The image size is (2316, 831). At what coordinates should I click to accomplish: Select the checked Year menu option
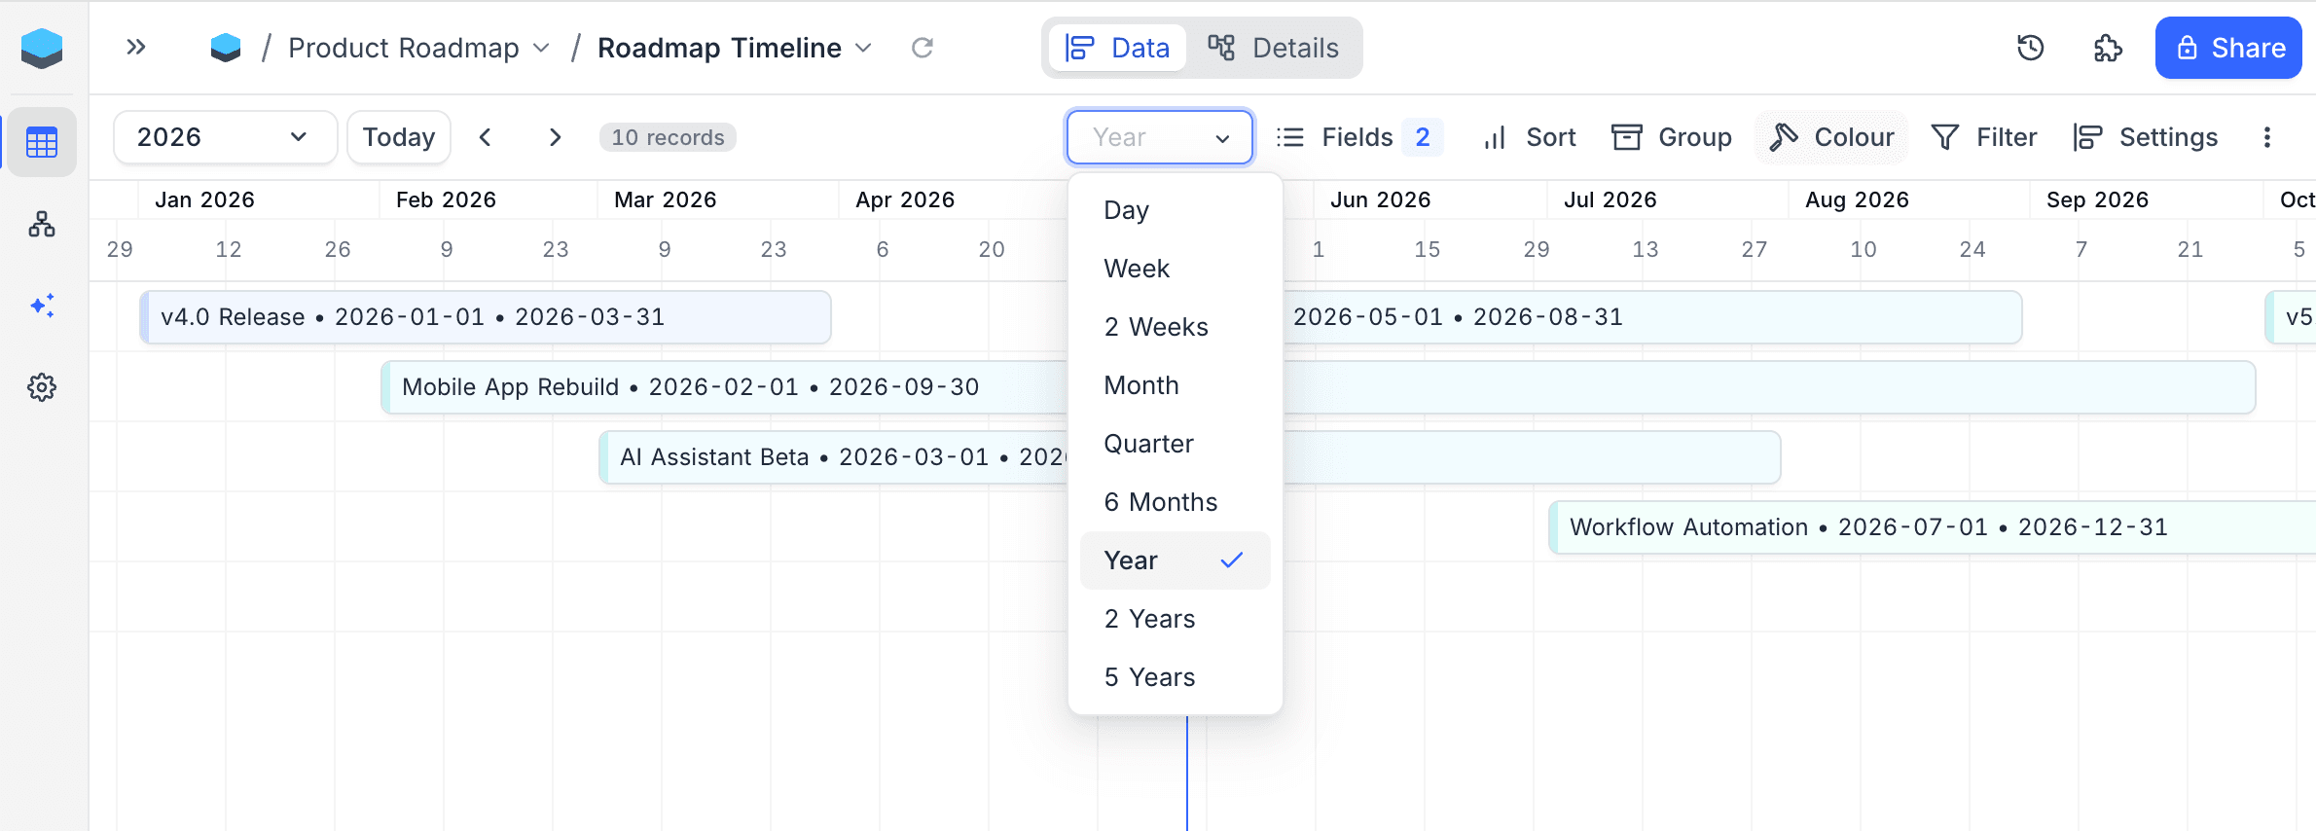1176,560
